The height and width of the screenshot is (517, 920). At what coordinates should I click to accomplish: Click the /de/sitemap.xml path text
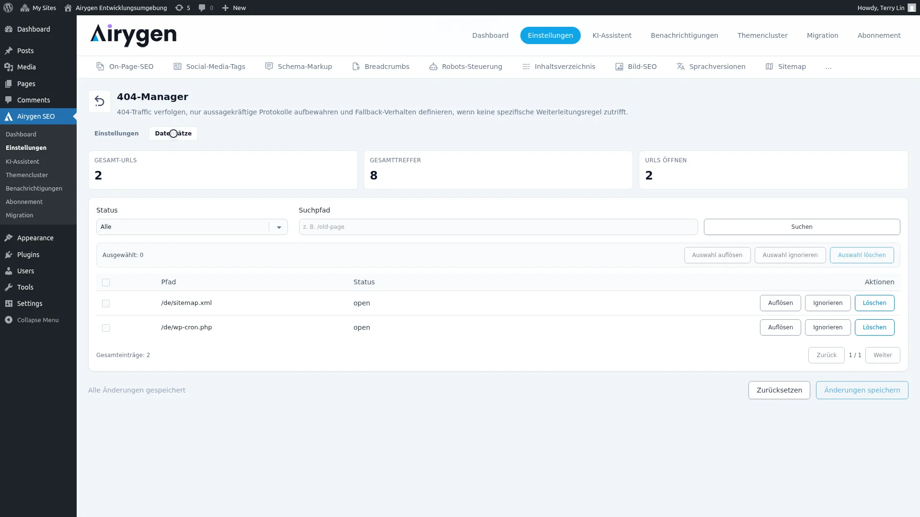[186, 303]
